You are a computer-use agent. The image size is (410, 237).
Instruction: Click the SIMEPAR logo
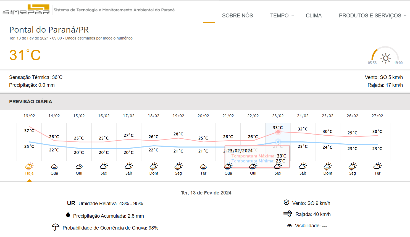26,9
